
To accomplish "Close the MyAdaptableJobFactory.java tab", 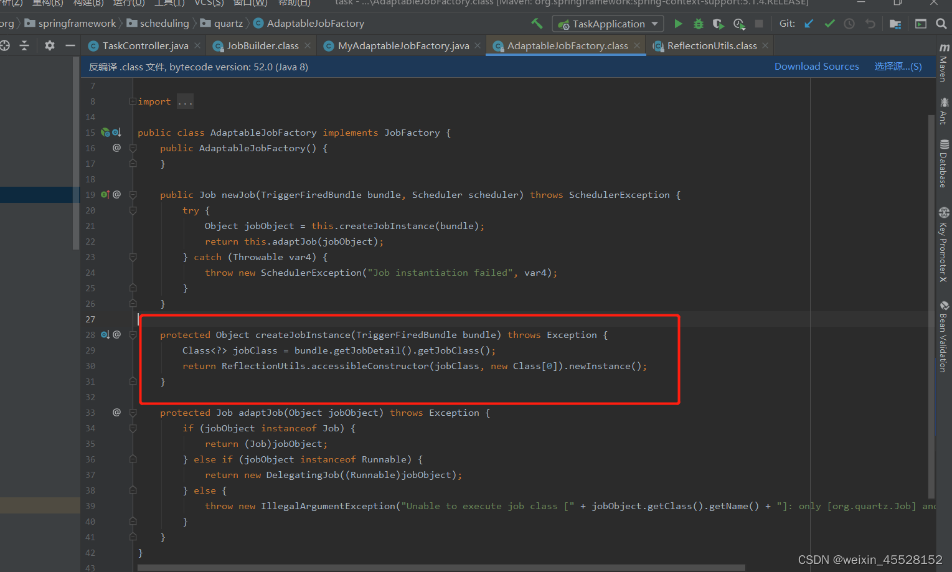I will pos(478,45).
